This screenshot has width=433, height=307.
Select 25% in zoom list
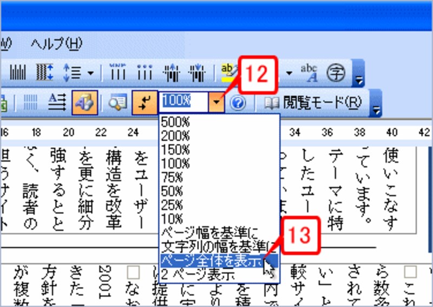click(x=220, y=205)
